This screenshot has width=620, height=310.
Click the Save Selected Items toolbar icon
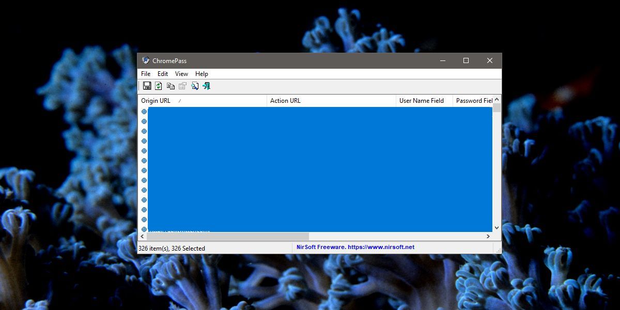pyautogui.click(x=147, y=86)
